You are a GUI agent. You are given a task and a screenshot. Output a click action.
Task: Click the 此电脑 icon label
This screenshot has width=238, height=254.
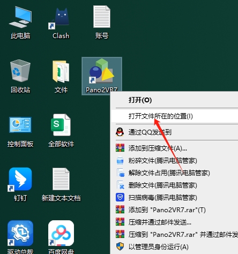coord(20,36)
